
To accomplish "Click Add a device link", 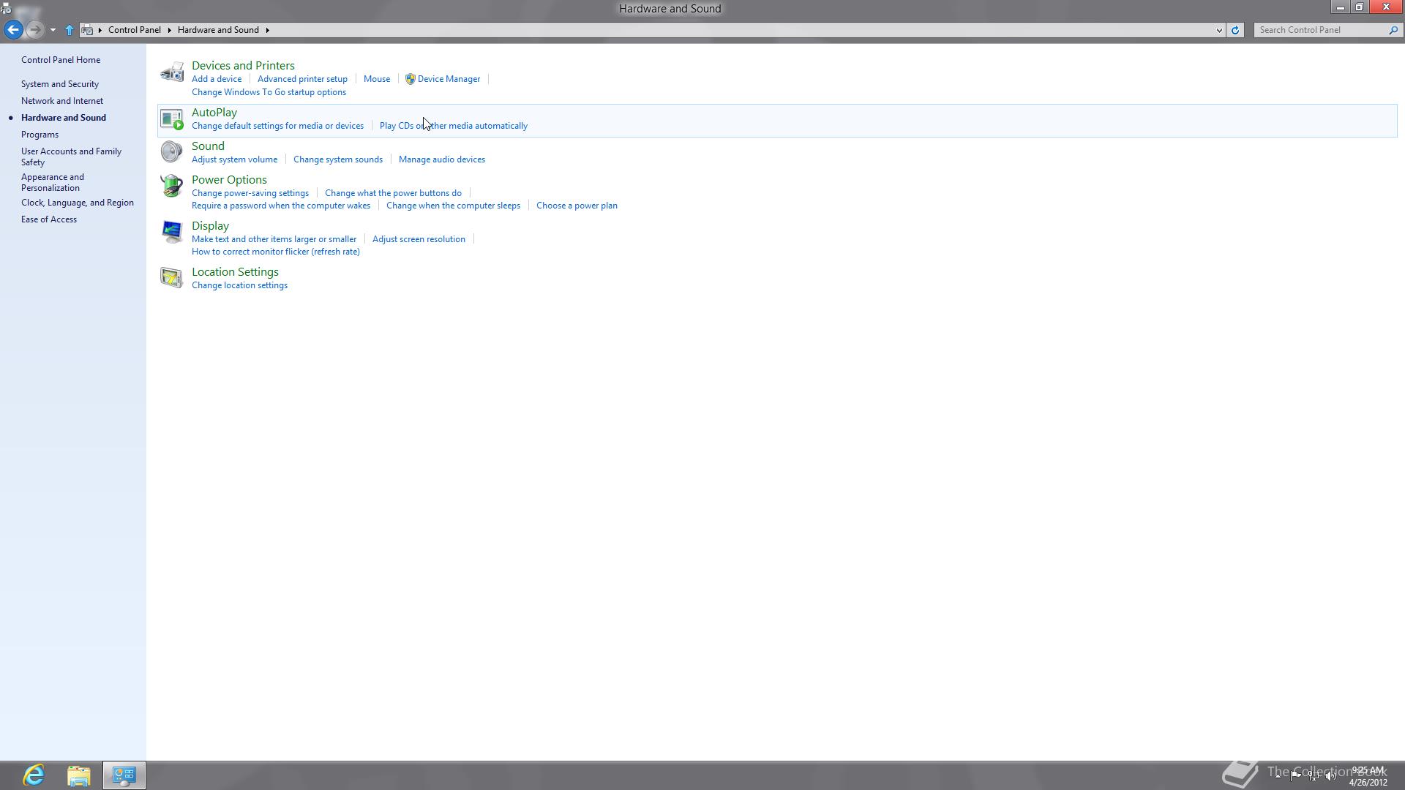I will point(217,79).
